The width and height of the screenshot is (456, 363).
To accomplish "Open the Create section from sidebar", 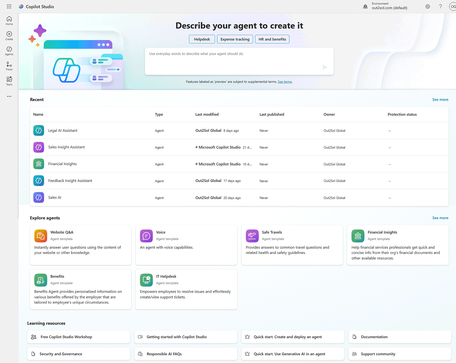I will (9, 35).
